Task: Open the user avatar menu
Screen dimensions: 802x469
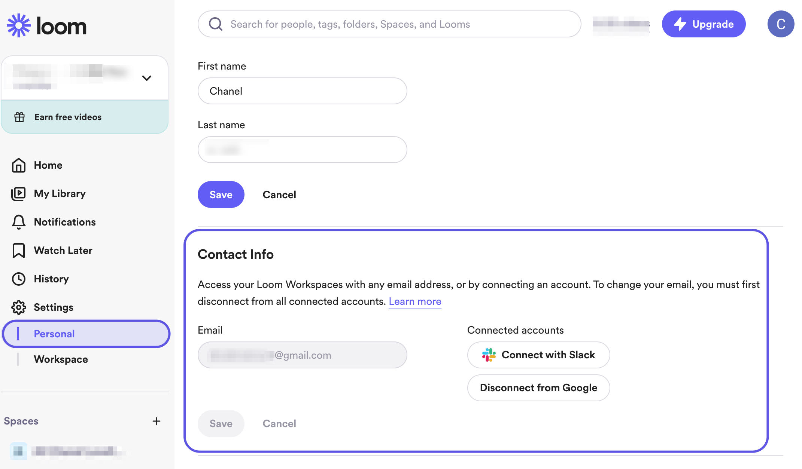Action: click(780, 24)
